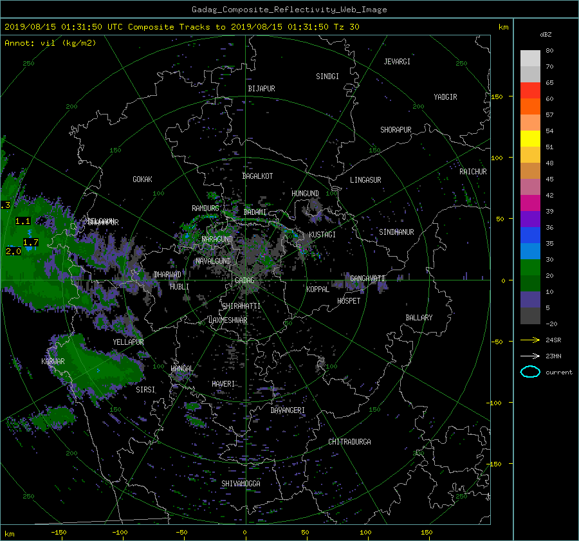Image resolution: width=579 pixels, height=541 pixels.
Task: Click the BADAMI label
Action: [255, 212]
